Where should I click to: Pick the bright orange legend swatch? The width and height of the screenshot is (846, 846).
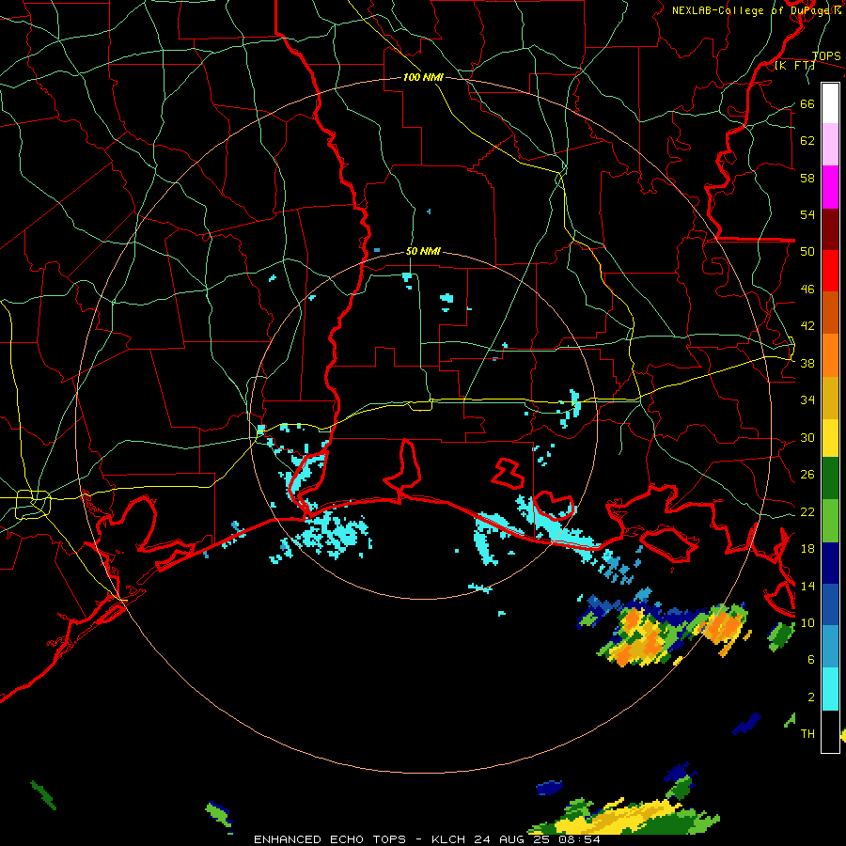(830, 354)
